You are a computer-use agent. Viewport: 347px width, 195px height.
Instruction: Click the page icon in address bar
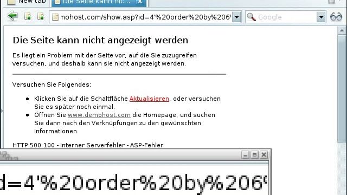click(55, 17)
